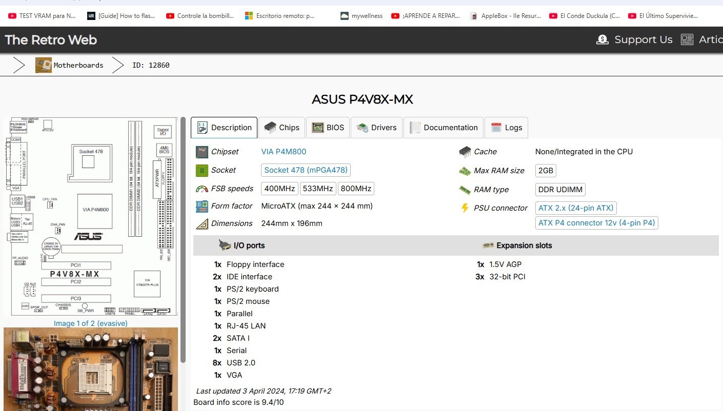Screen dimensions: 723x411
Task: Go to The Retro Web home logo
Action: 51,39
